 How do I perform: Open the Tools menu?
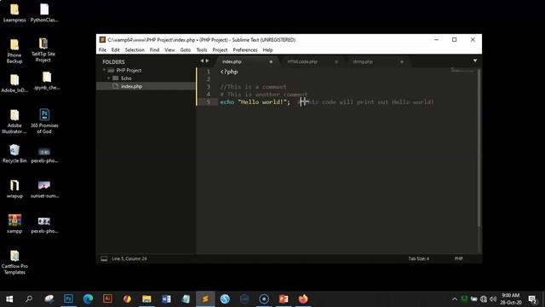[x=202, y=49]
